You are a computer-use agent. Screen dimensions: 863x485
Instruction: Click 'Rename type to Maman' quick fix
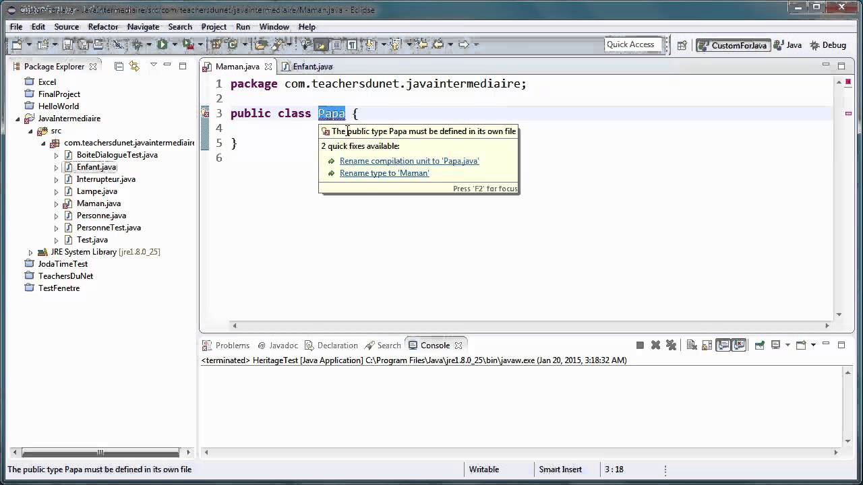384,173
